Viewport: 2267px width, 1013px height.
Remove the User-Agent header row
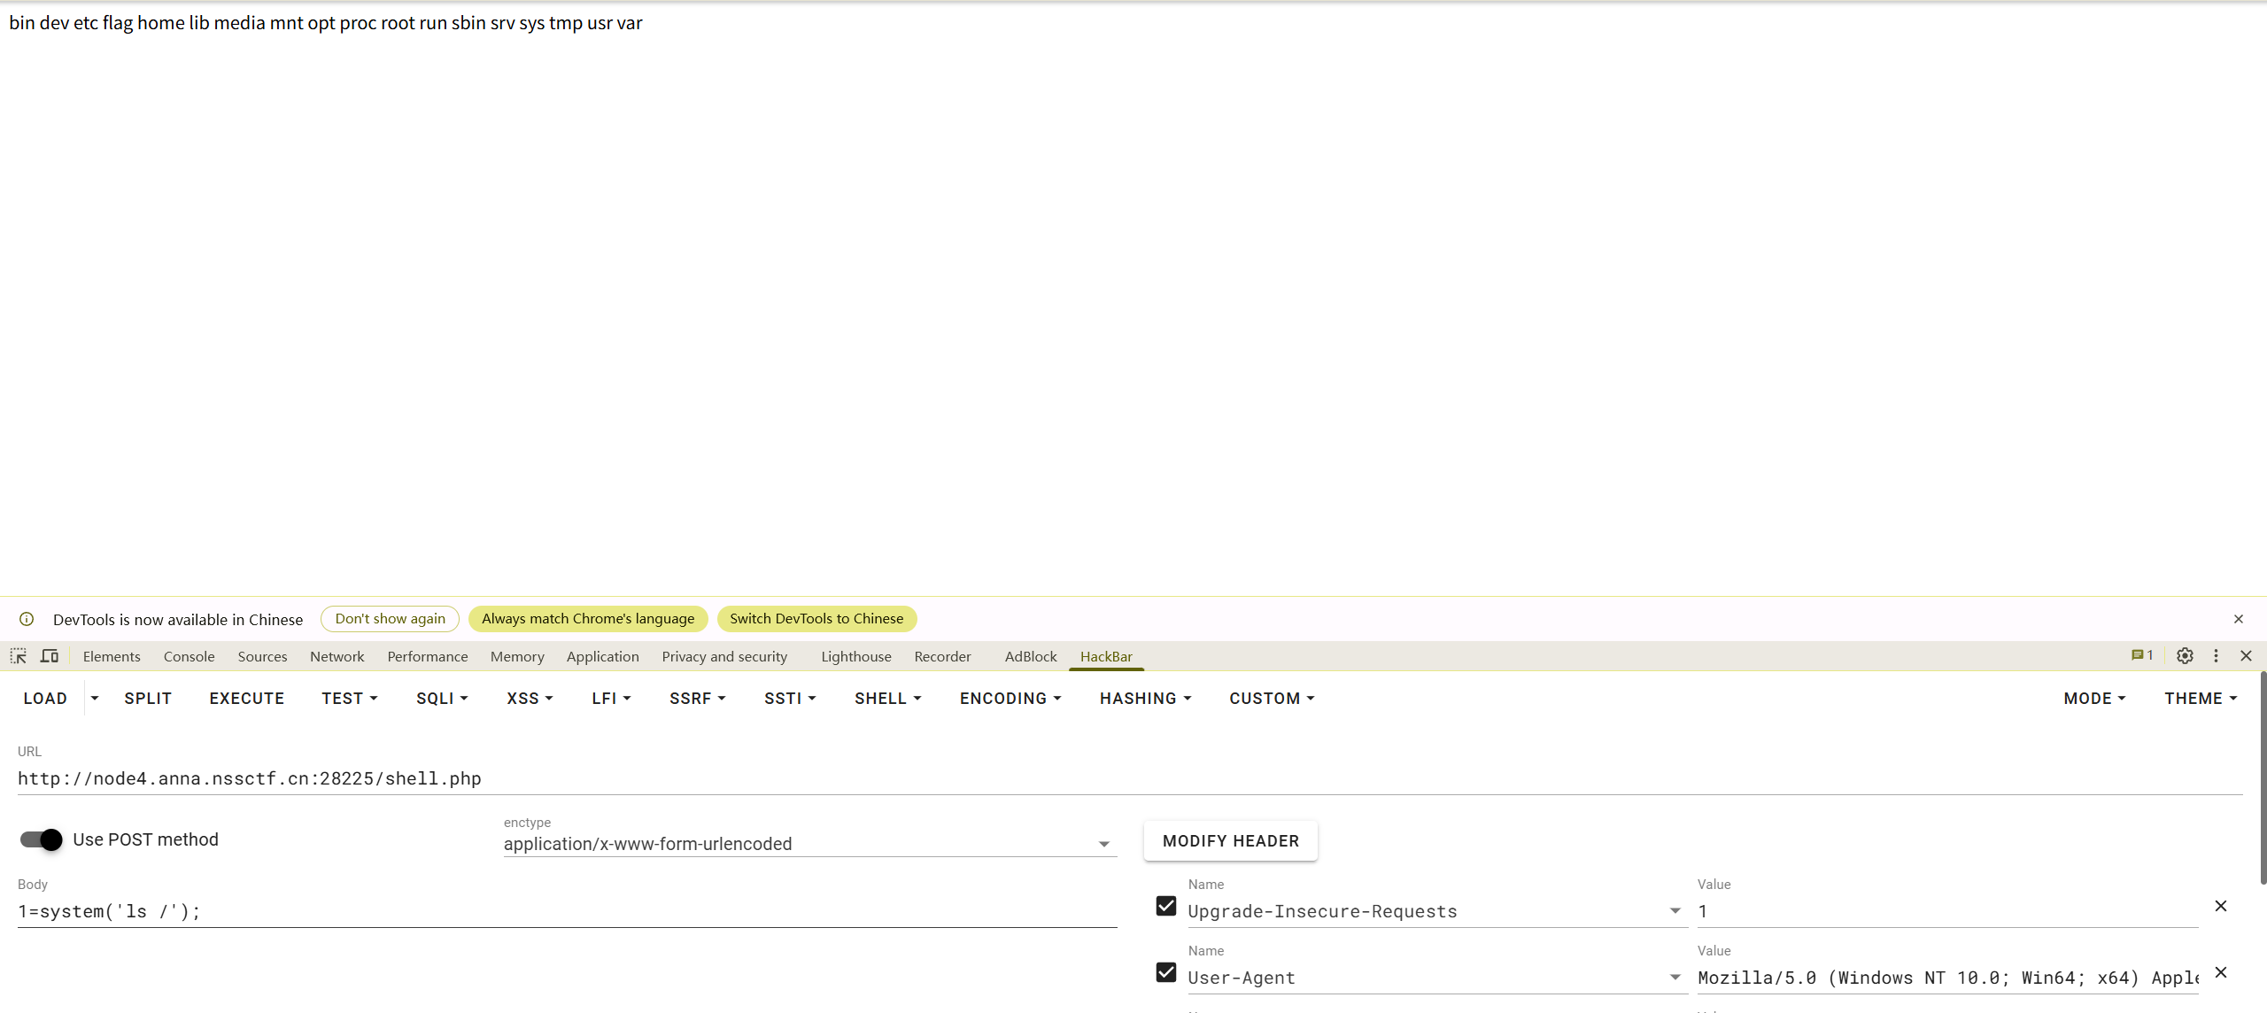point(2220,972)
